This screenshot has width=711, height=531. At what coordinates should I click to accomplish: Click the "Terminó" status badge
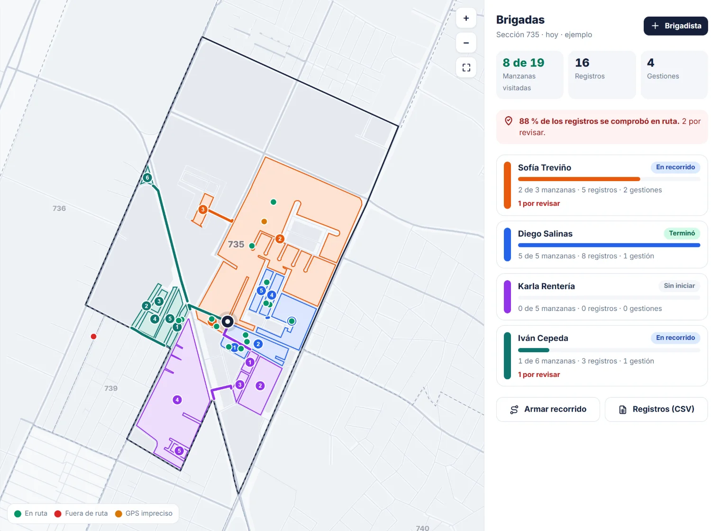tap(682, 233)
